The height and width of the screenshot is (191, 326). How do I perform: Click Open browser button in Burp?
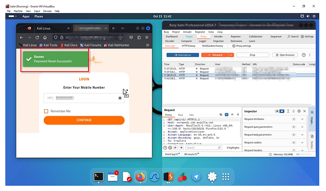pos(285,55)
